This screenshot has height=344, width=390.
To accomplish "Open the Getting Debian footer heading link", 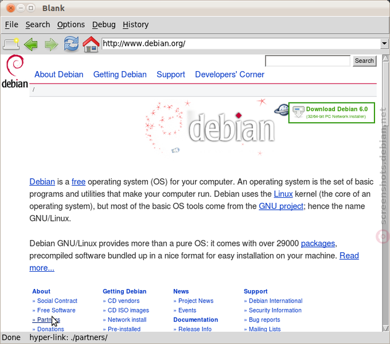I will point(124,291).
